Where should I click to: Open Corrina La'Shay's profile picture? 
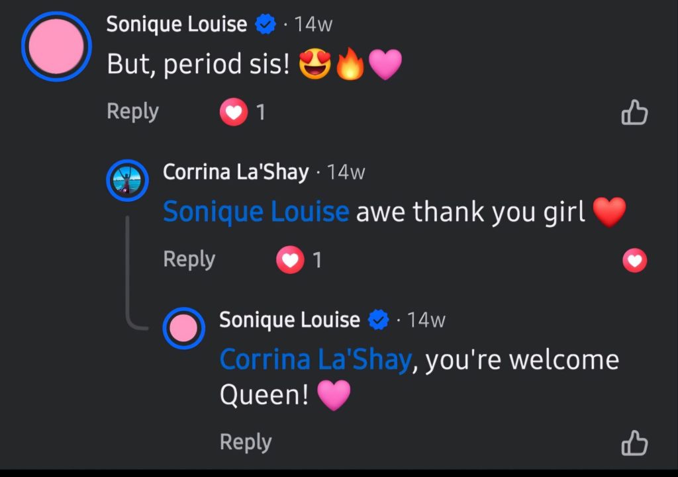pos(128,181)
